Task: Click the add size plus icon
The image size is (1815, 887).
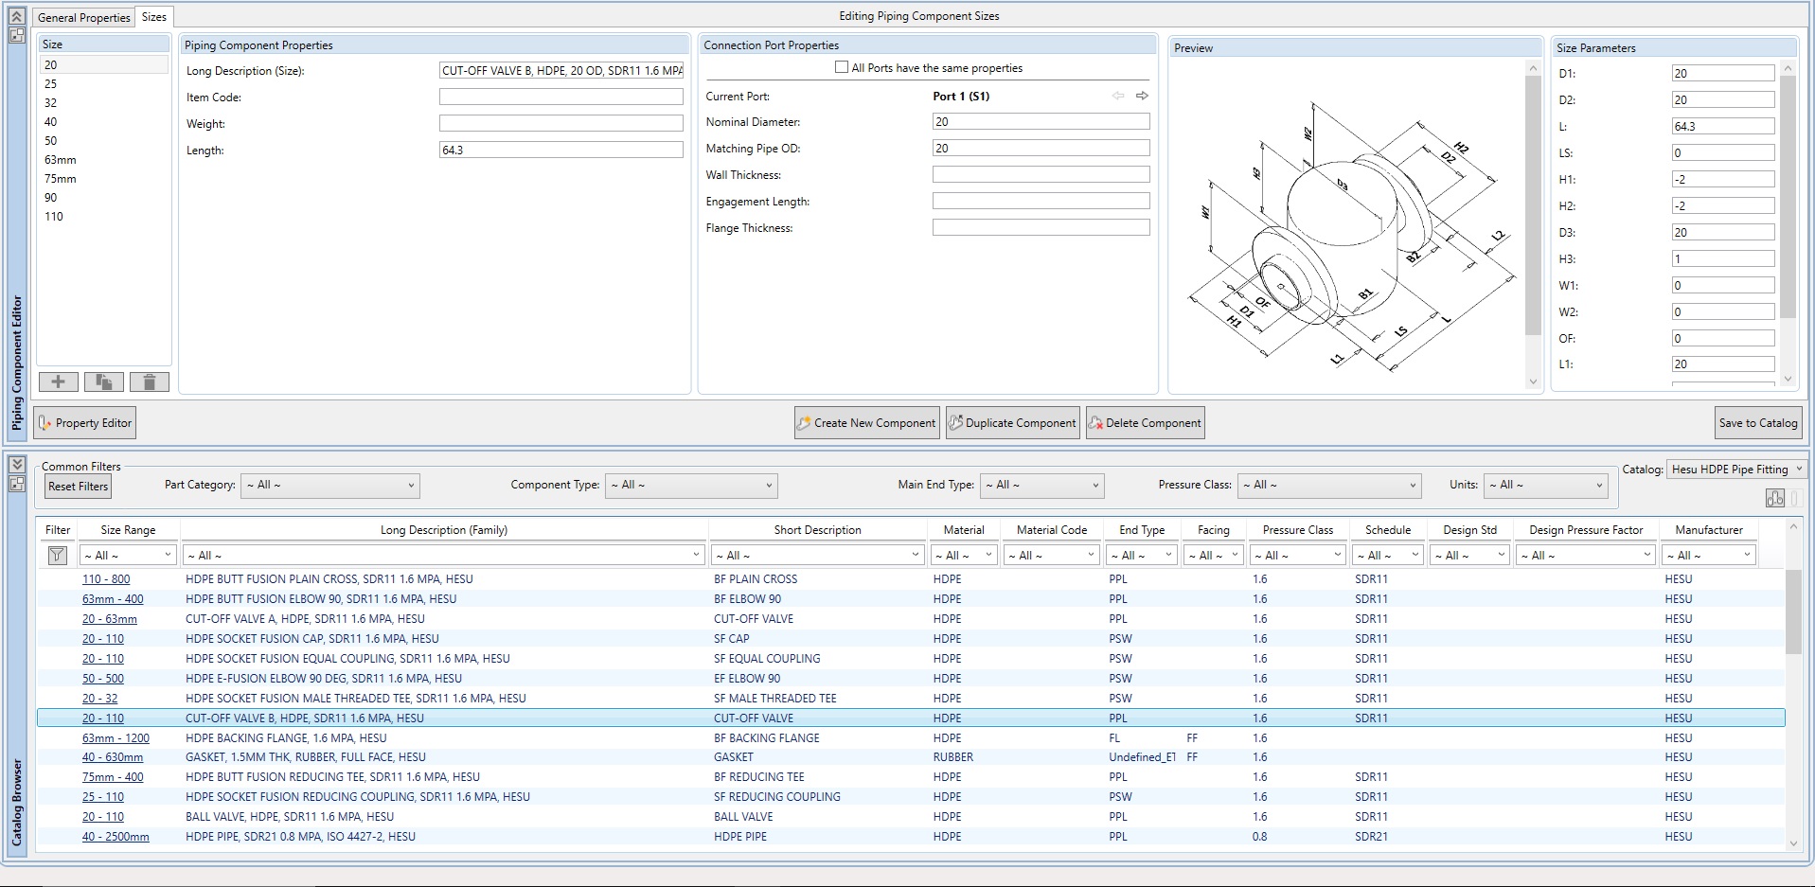Action: (x=58, y=381)
